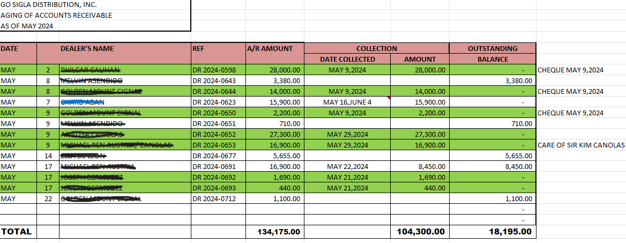
Task: Select A/R amount 15,900.00 for DR 2024-0623
Action: pyautogui.click(x=274, y=102)
